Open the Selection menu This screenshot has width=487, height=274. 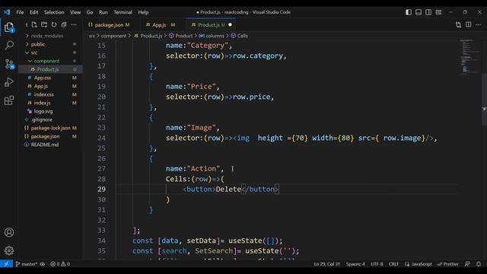54,12
